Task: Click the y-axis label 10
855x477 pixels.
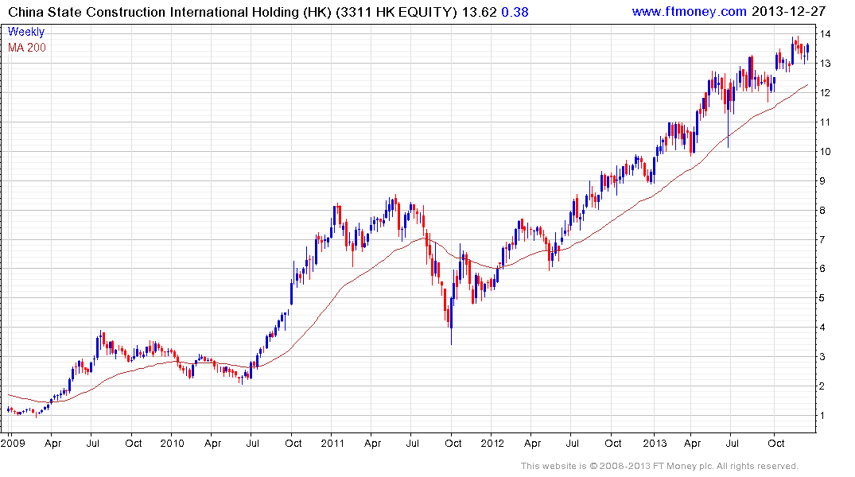Action: coord(825,152)
